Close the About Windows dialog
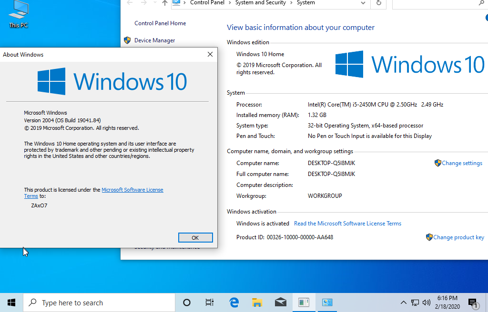Image resolution: width=488 pixels, height=312 pixels. coord(210,54)
